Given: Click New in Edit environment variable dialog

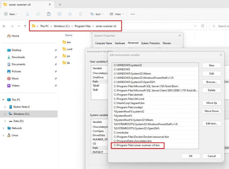Looking at the screenshot, I should coord(212,65).
